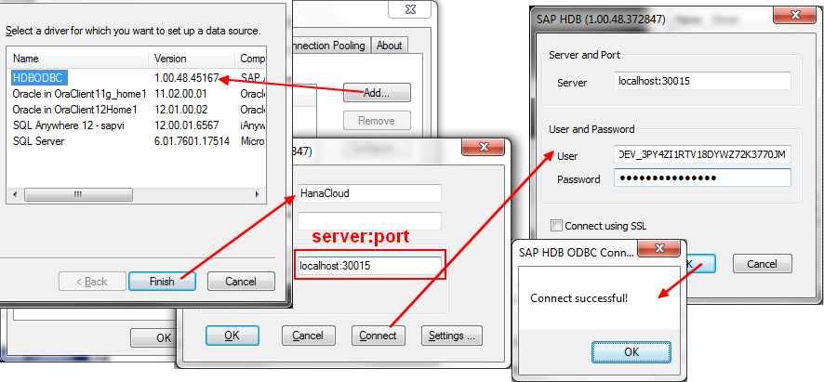Select the HDBODBC driver in the list

point(37,79)
